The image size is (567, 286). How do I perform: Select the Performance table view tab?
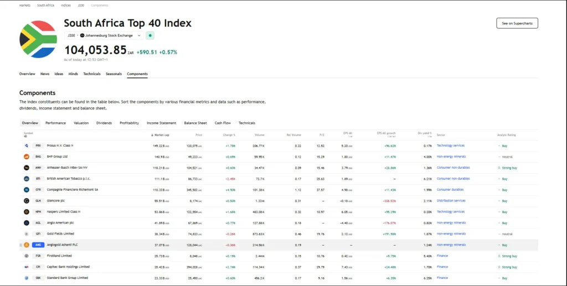point(56,123)
